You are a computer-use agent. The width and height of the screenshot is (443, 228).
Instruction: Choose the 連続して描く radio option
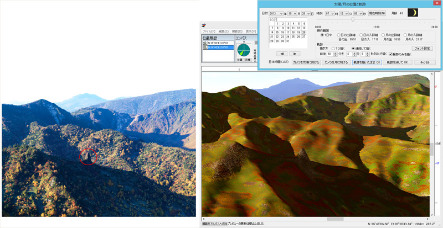point(353,48)
